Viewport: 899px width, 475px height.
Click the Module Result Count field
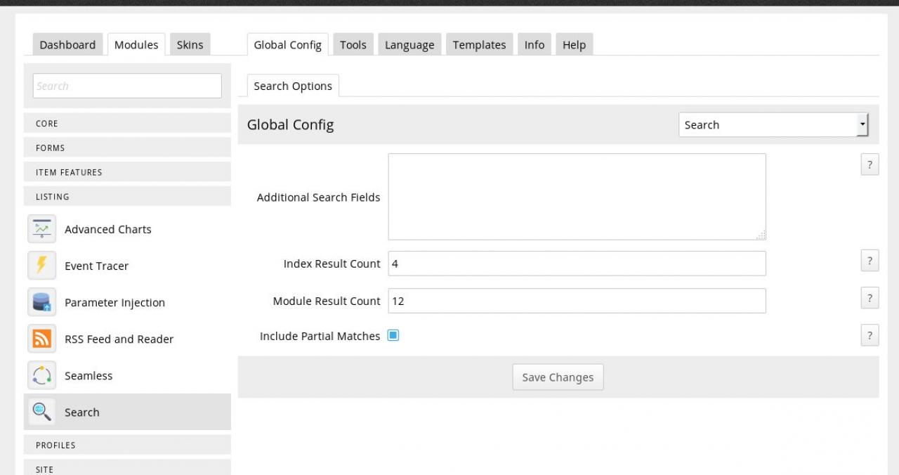(x=577, y=301)
